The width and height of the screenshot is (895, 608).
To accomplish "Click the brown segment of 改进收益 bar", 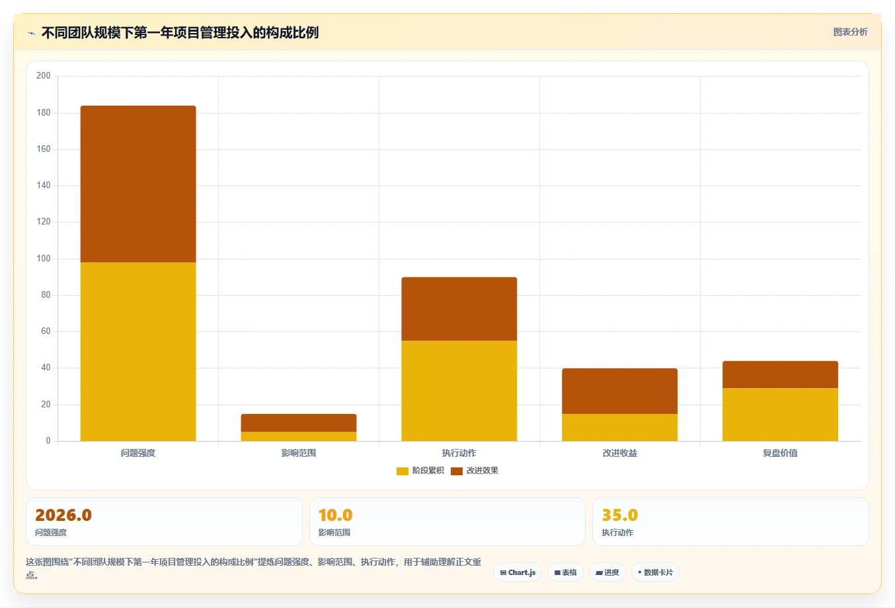I will tap(620, 391).
